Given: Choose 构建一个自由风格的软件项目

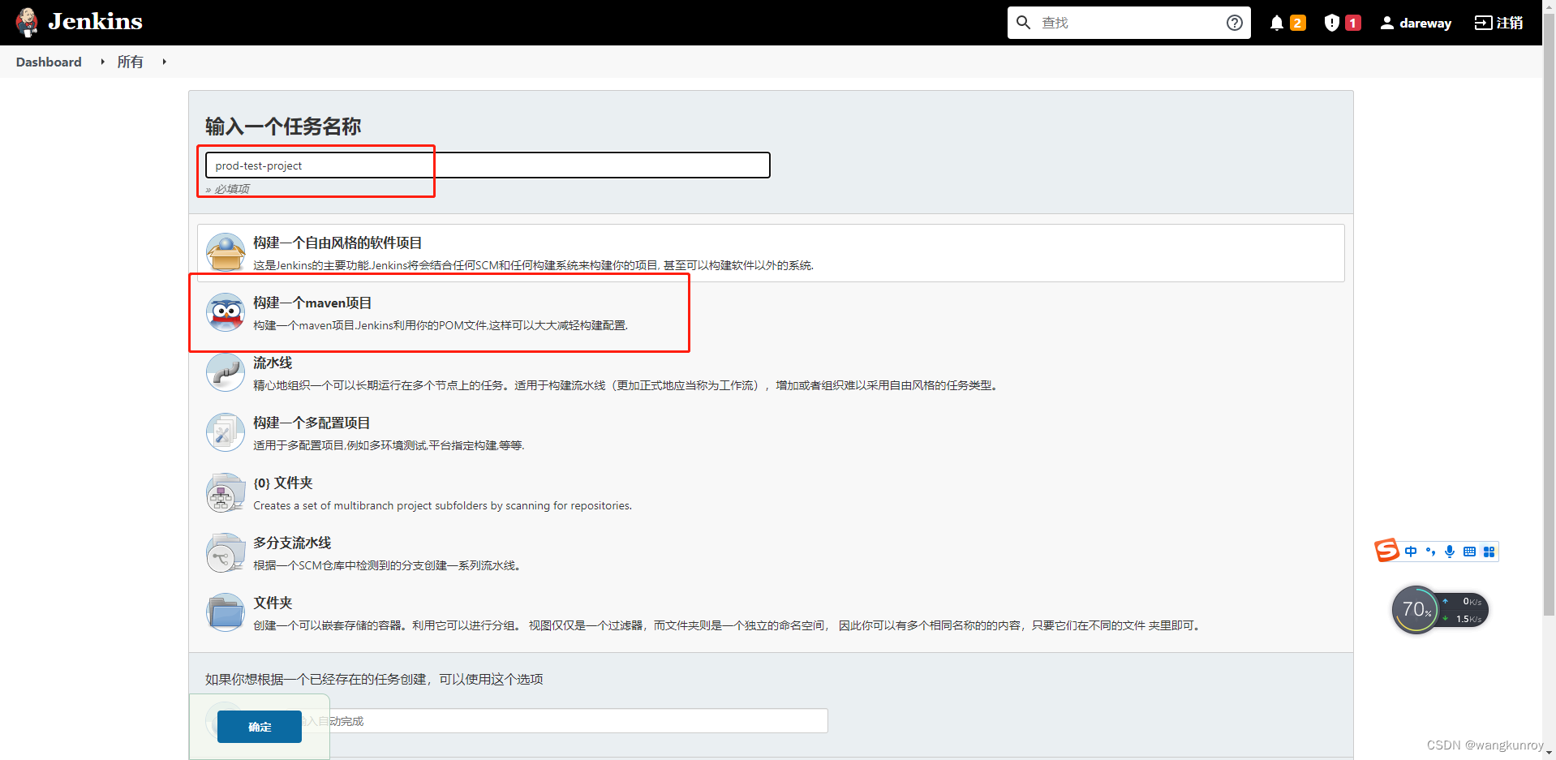Looking at the screenshot, I should point(337,243).
